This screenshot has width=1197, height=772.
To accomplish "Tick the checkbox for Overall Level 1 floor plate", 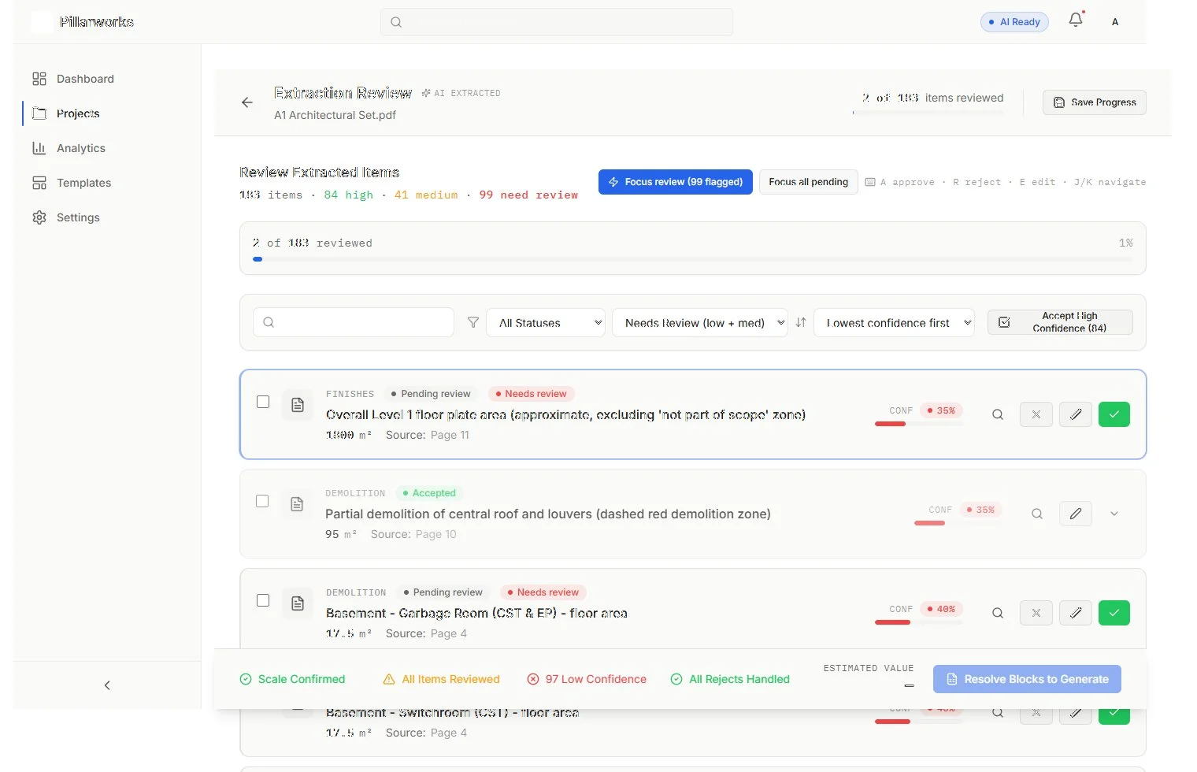I will (x=263, y=402).
